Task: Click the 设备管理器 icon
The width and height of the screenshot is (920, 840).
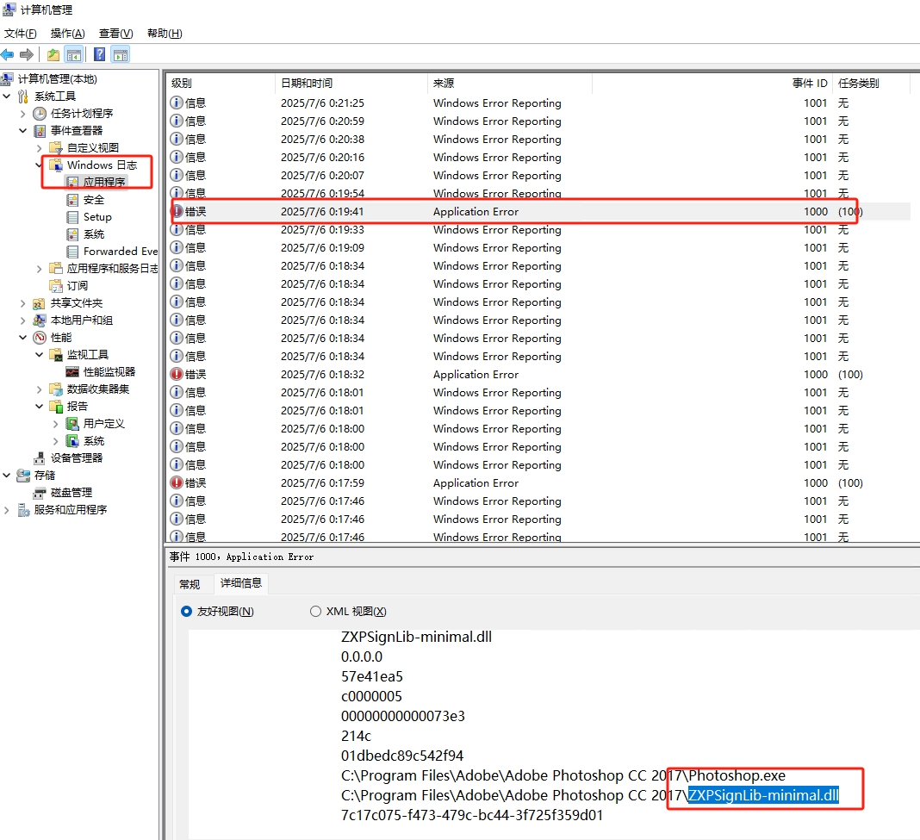Action: (40, 457)
